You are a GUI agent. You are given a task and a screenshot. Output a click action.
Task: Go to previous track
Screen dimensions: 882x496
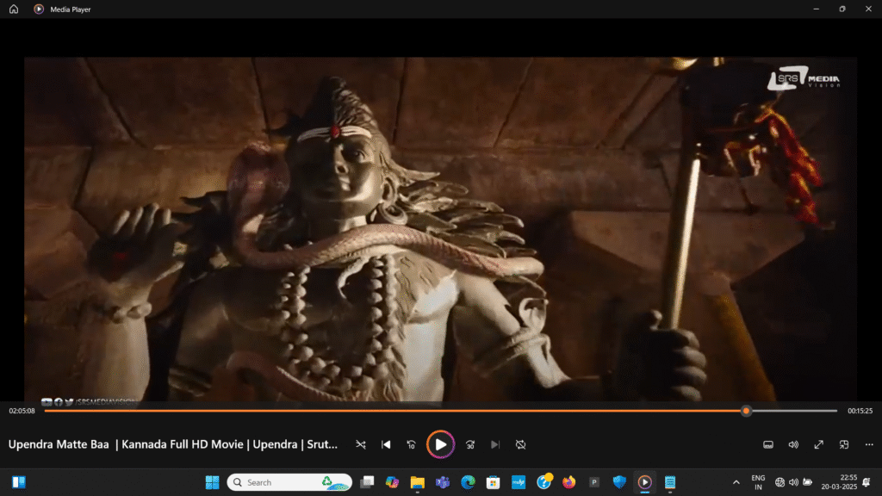tap(386, 445)
